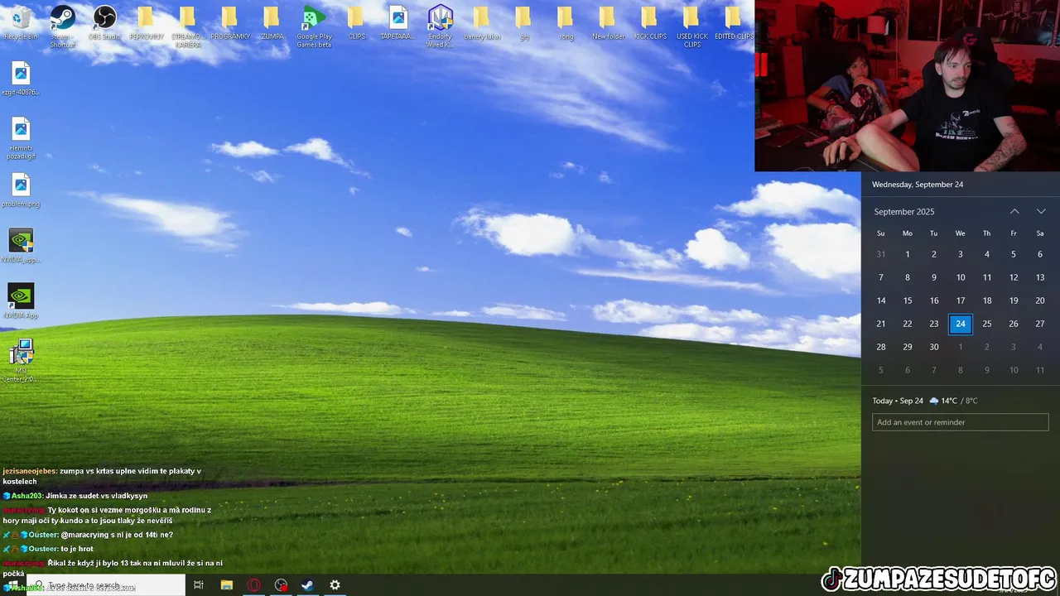
Task: Select September 10 in calendar
Action: [961, 277]
